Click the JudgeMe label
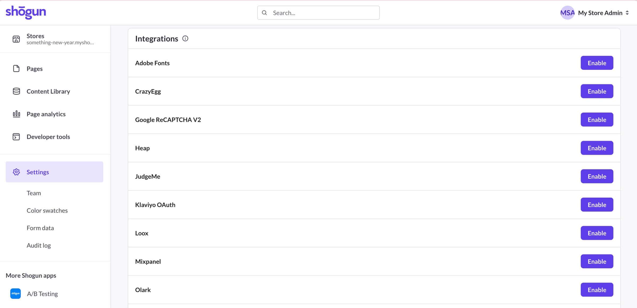 [148, 176]
